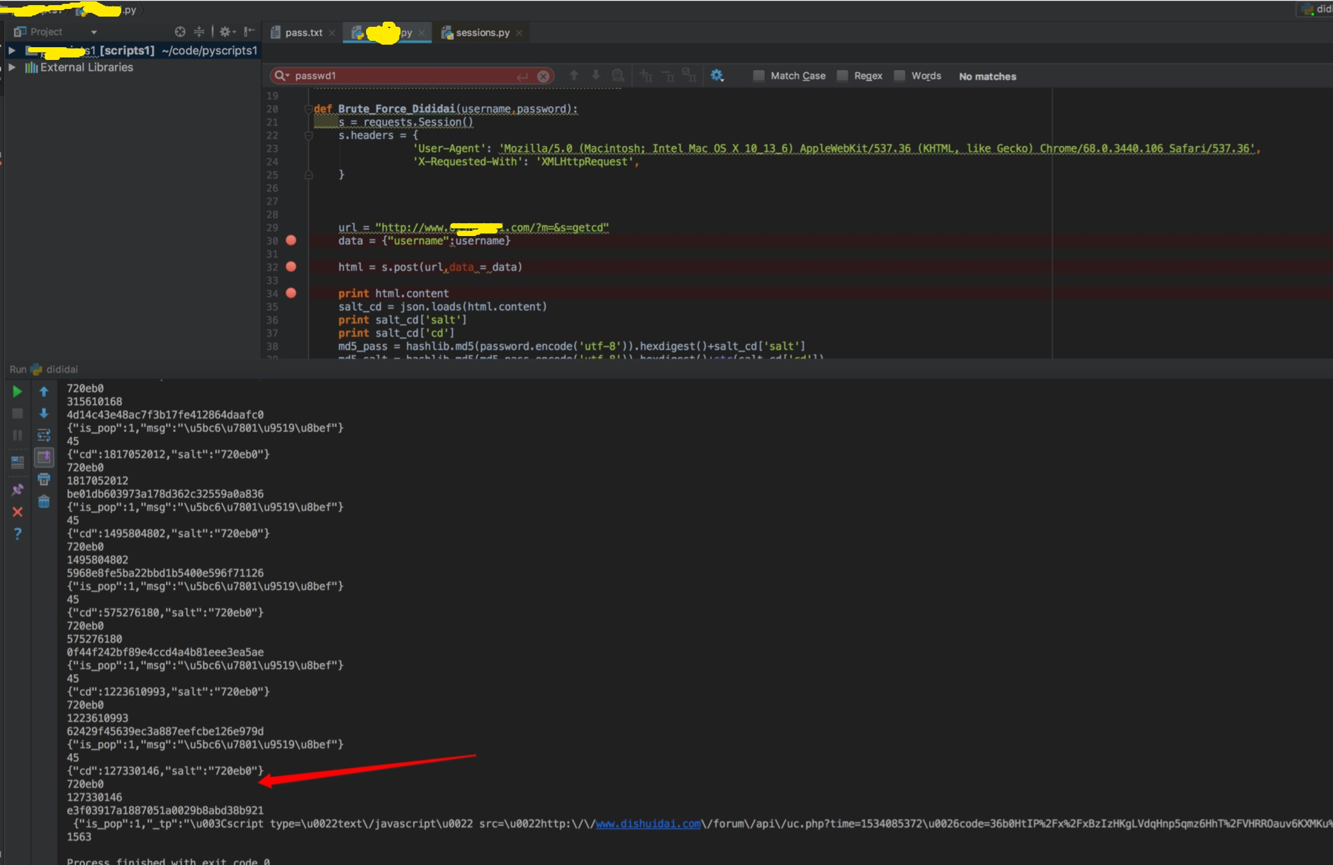Rerun the script with the green play button
The image size is (1333, 865).
(x=17, y=392)
